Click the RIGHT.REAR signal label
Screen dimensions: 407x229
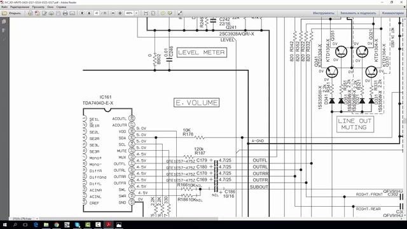(x=368, y=209)
